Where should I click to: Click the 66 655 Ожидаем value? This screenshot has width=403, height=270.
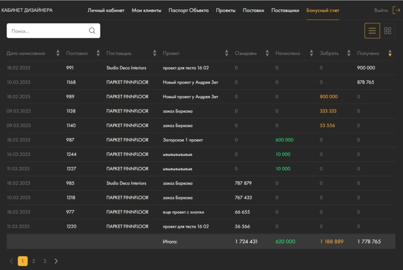click(242, 212)
